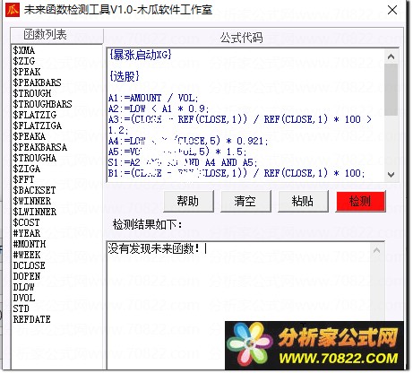Select $COST in the function list
Viewport: 413px width, 373px height.
click(x=26, y=222)
